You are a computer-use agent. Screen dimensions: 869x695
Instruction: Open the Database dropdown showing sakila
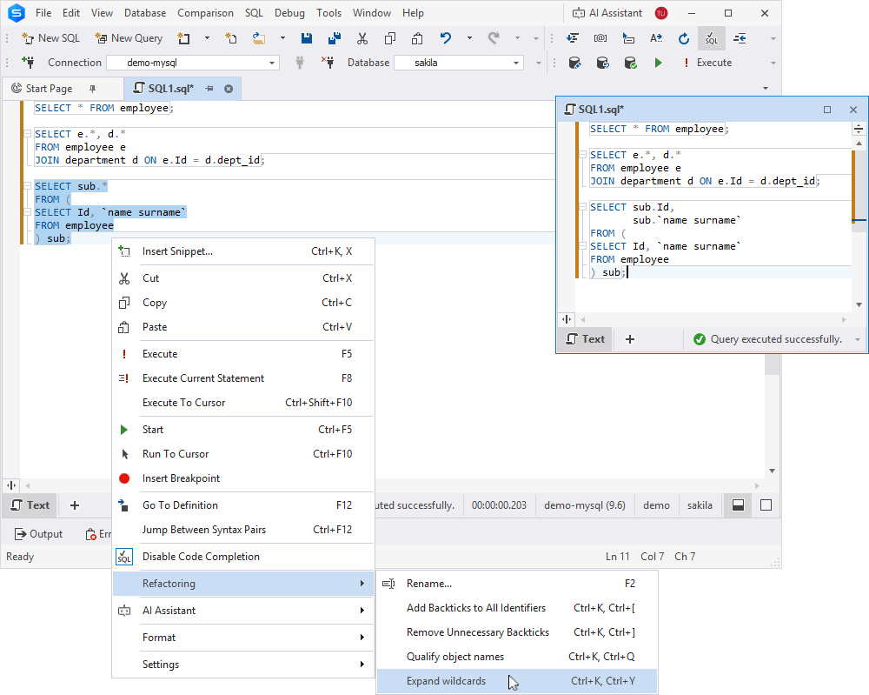[516, 63]
